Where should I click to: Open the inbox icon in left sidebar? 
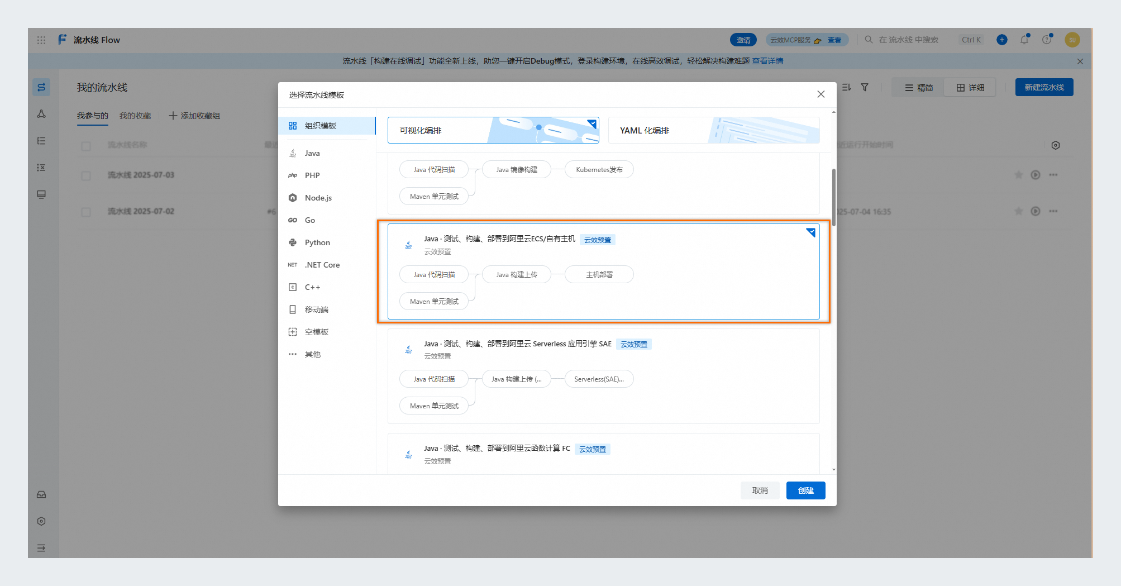point(41,494)
